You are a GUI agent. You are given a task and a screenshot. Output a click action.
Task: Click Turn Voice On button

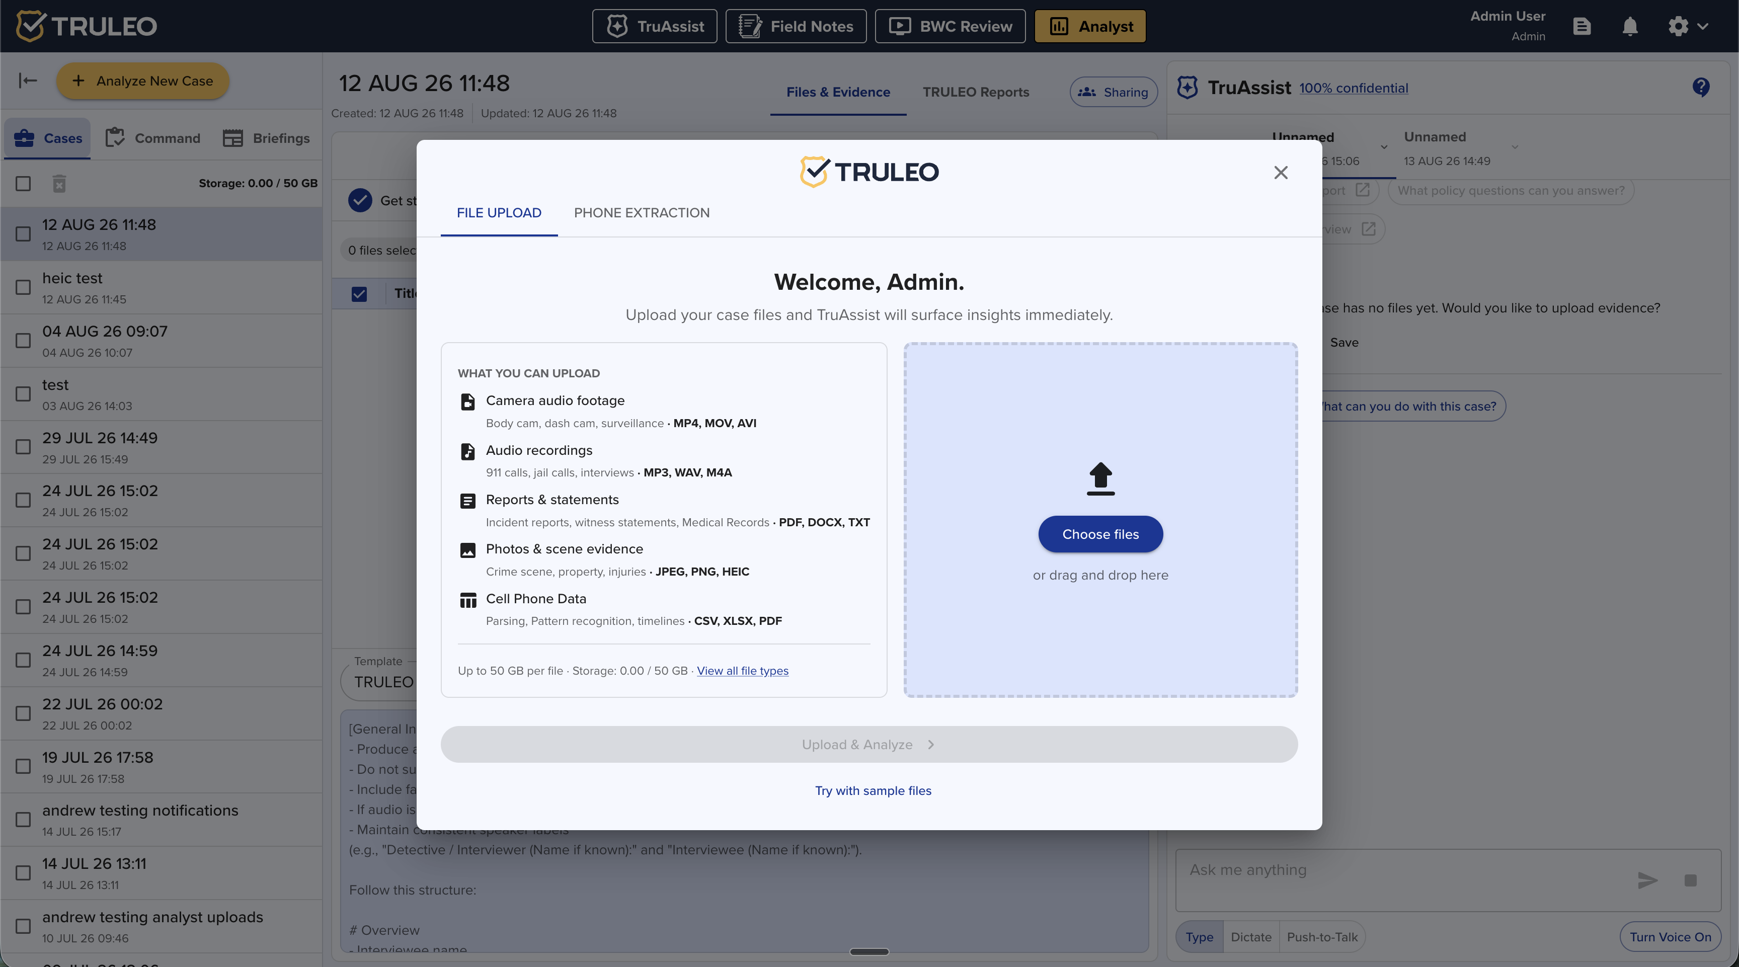click(1670, 937)
